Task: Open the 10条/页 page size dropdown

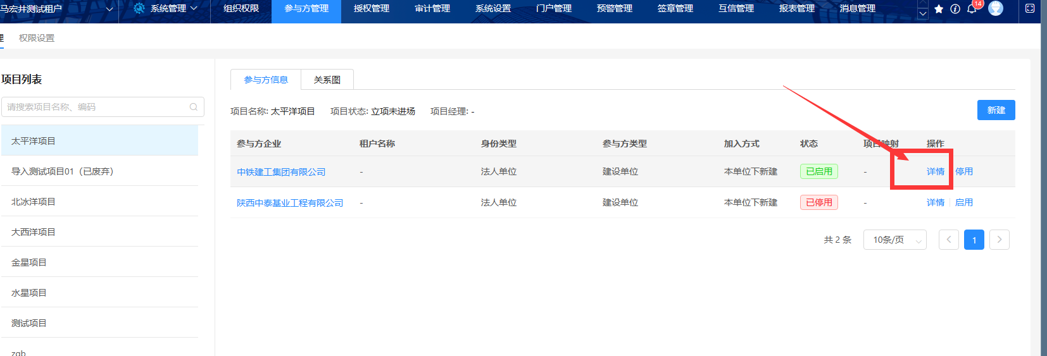Action: point(895,240)
